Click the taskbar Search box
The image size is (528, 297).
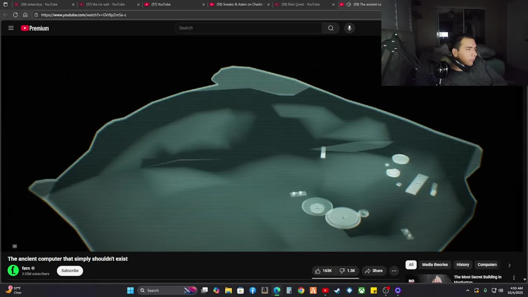[167, 290]
